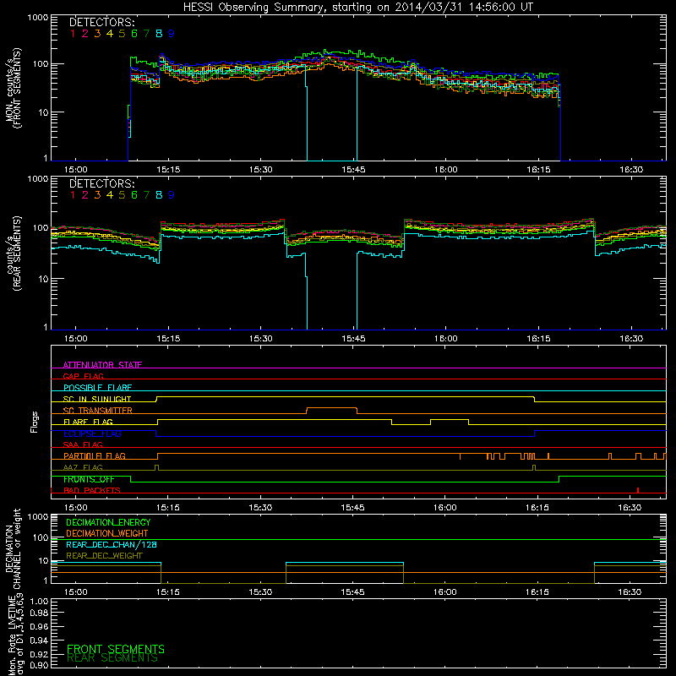Click magenta detector 2 in rear segments legend
The image size is (676, 676).
coord(85,195)
